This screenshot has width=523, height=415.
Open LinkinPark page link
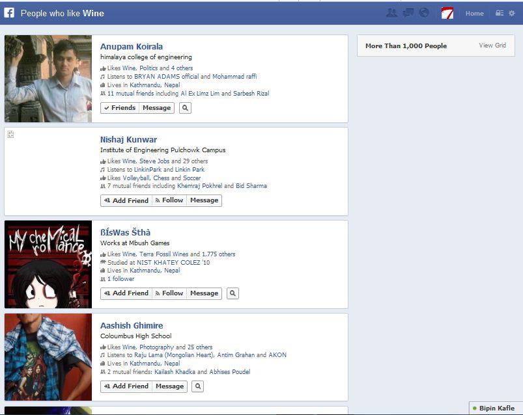tap(148, 170)
